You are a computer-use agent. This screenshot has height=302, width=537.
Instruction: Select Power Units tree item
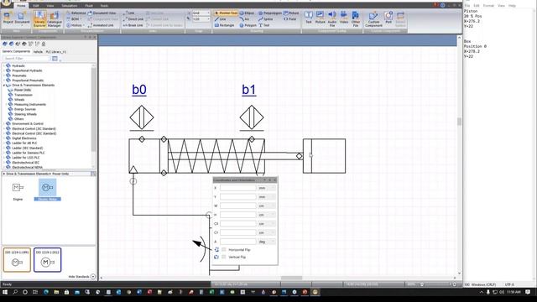[23, 90]
